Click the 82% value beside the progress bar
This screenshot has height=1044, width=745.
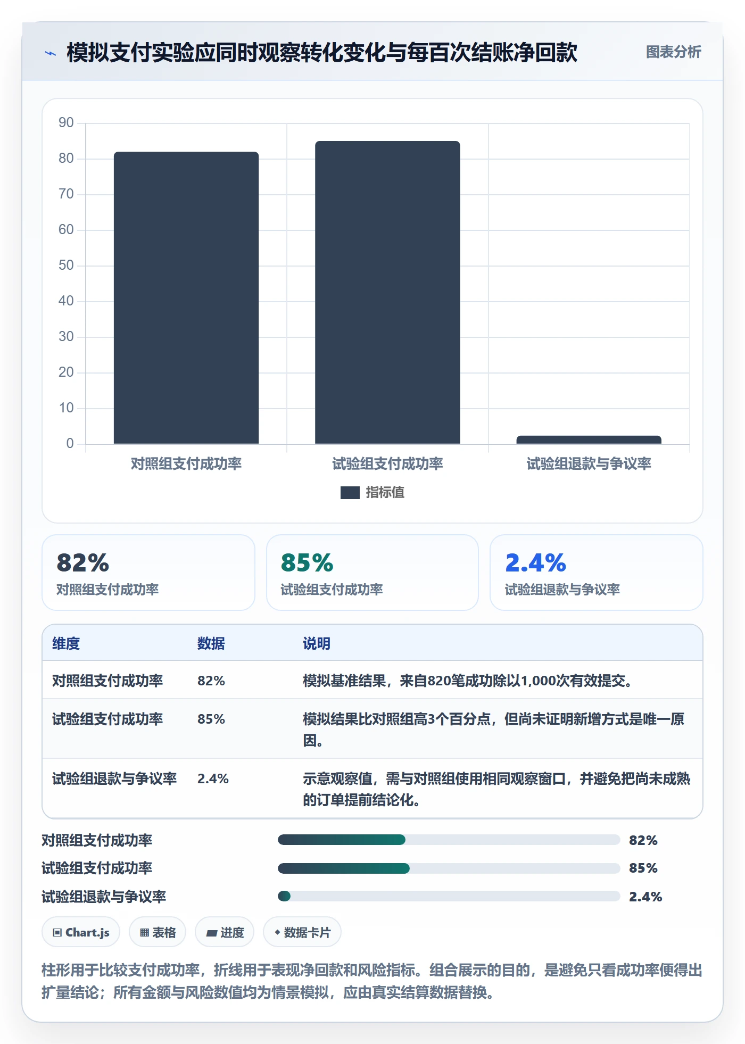tap(643, 840)
